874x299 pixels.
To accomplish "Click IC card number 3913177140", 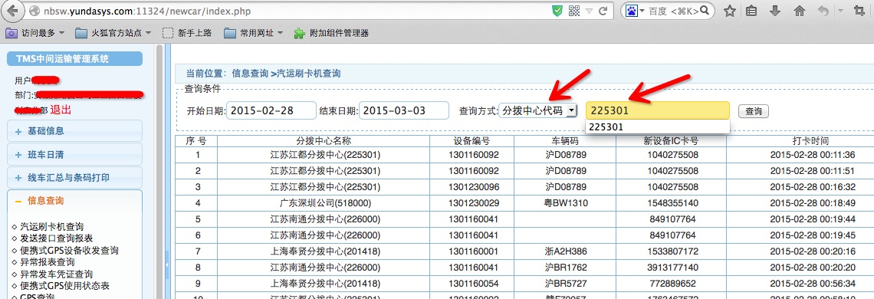I will coord(673,268).
